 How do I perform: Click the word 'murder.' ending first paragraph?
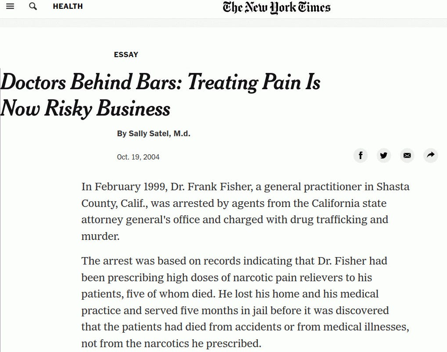[100, 236]
